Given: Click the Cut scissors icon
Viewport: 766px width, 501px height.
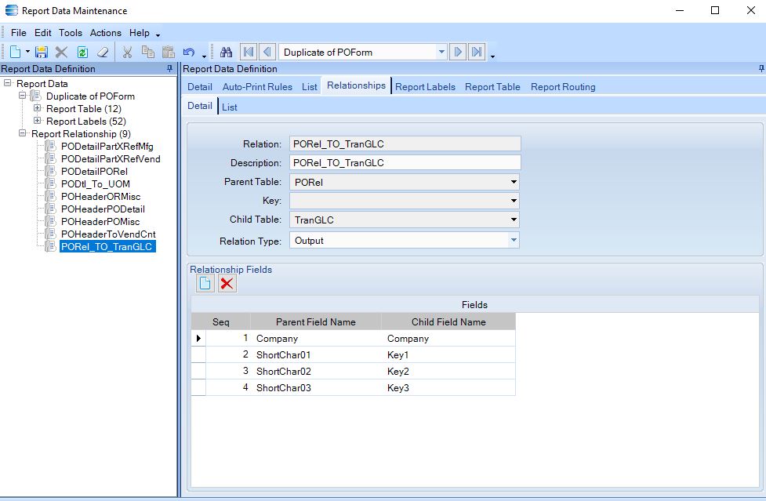Looking at the screenshot, I should (128, 52).
